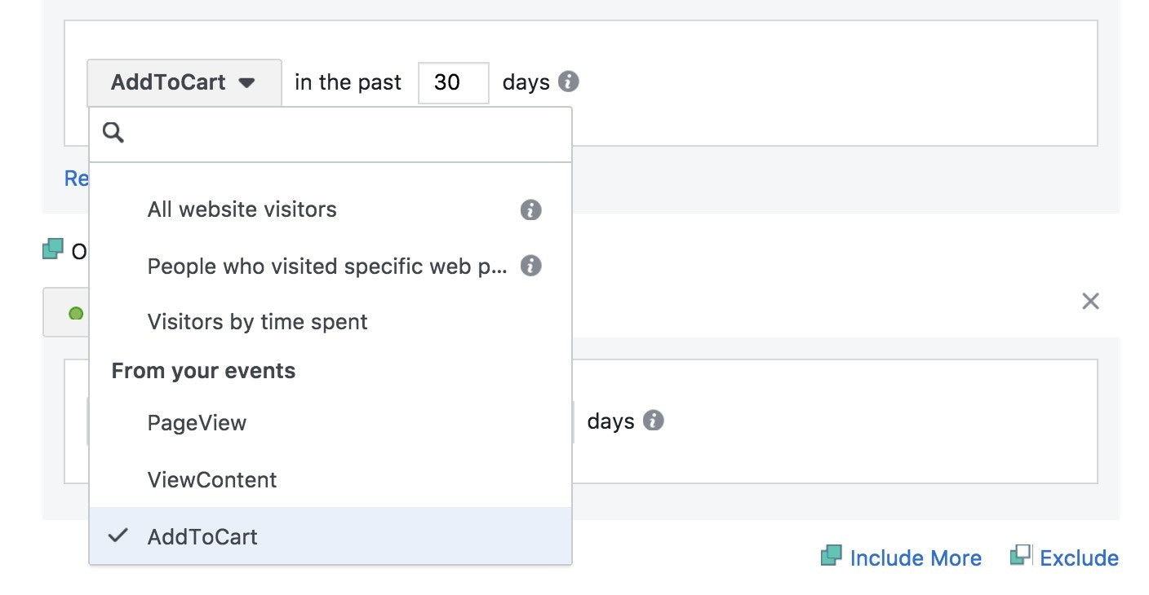Remove the second rule section with X
This screenshot has height=595, width=1149.
tap(1090, 302)
